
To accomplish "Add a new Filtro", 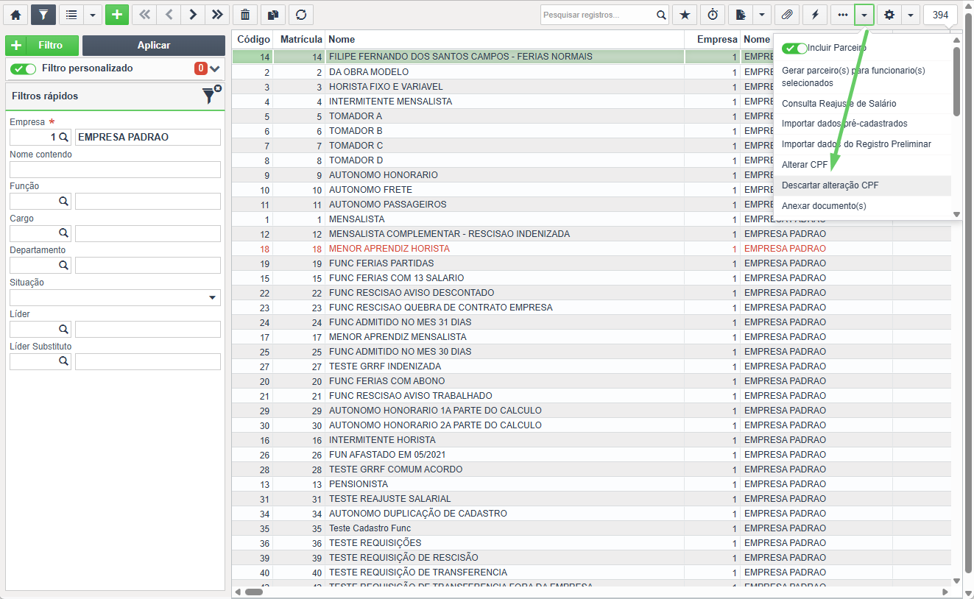I will (x=42, y=46).
